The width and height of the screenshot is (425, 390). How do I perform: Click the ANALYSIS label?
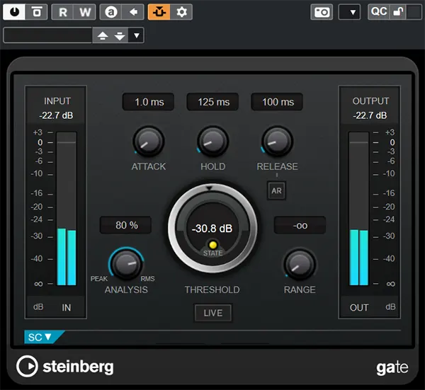click(x=126, y=289)
